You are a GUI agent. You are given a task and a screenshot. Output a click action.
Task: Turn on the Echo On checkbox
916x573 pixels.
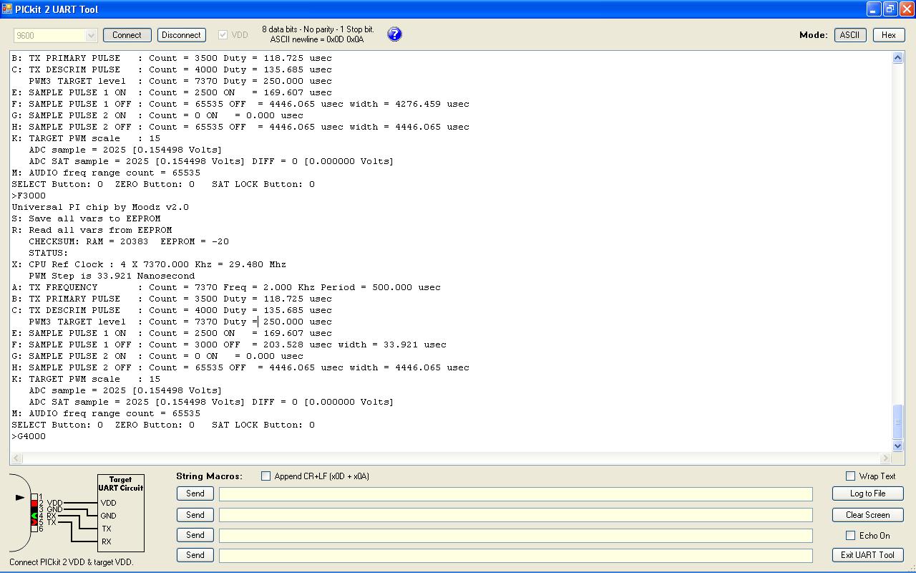(x=850, y=535)
